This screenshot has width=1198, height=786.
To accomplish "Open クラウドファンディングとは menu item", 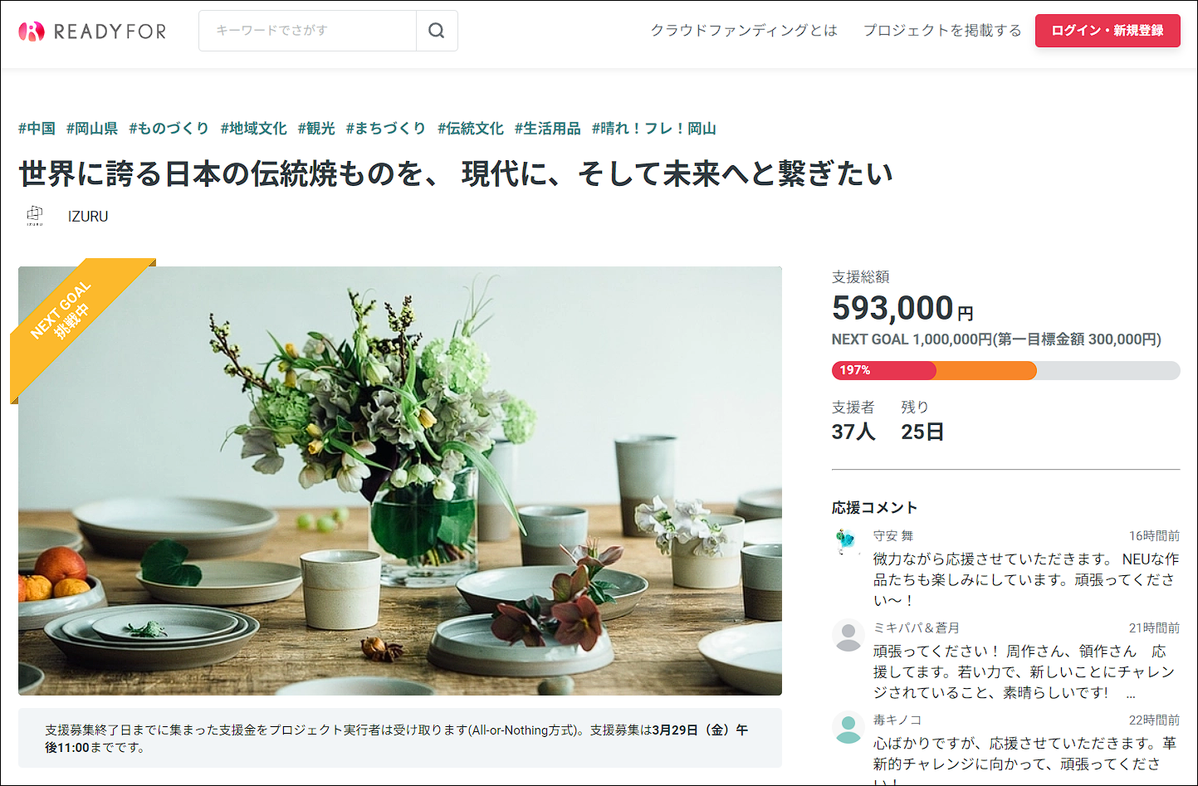I will pyautogui.click(x=744, y=31).
